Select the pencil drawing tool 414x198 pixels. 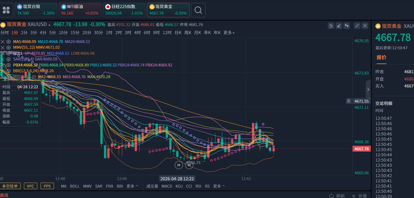click(x=339, y=26)
